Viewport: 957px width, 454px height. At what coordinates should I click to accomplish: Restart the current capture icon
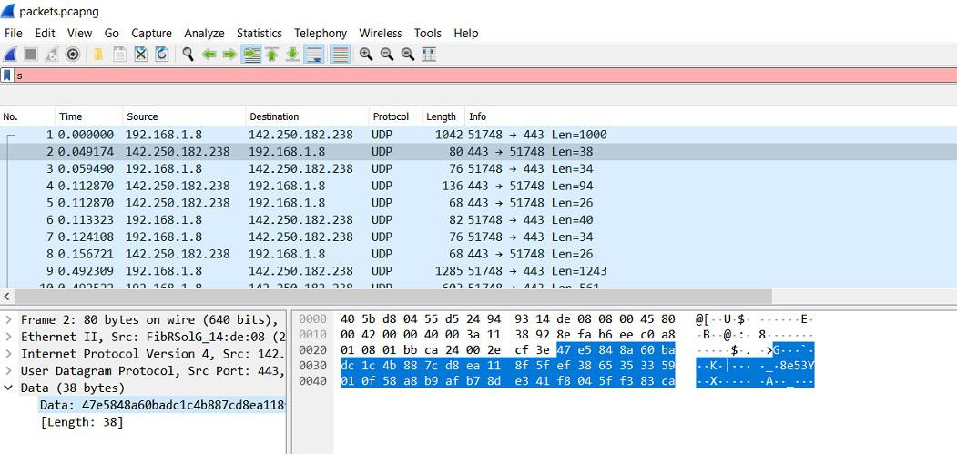(52, 55)
